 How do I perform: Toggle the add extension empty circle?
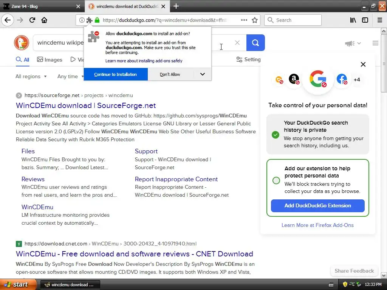point(276,180)
